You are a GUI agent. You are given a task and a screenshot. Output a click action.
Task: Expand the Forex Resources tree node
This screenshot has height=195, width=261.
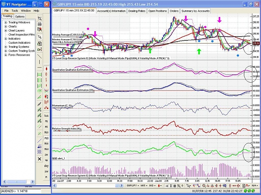6,55
